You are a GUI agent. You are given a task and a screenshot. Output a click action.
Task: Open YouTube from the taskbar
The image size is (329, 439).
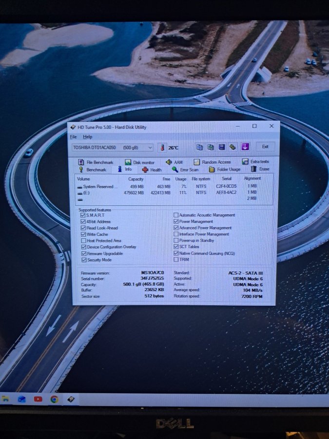[38, 399]
